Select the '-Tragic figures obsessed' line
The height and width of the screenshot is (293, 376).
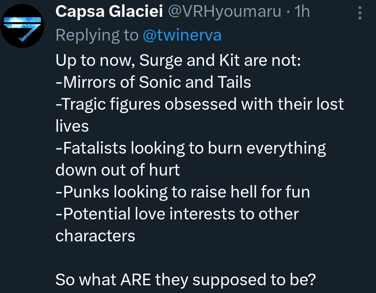pos(200,104)
